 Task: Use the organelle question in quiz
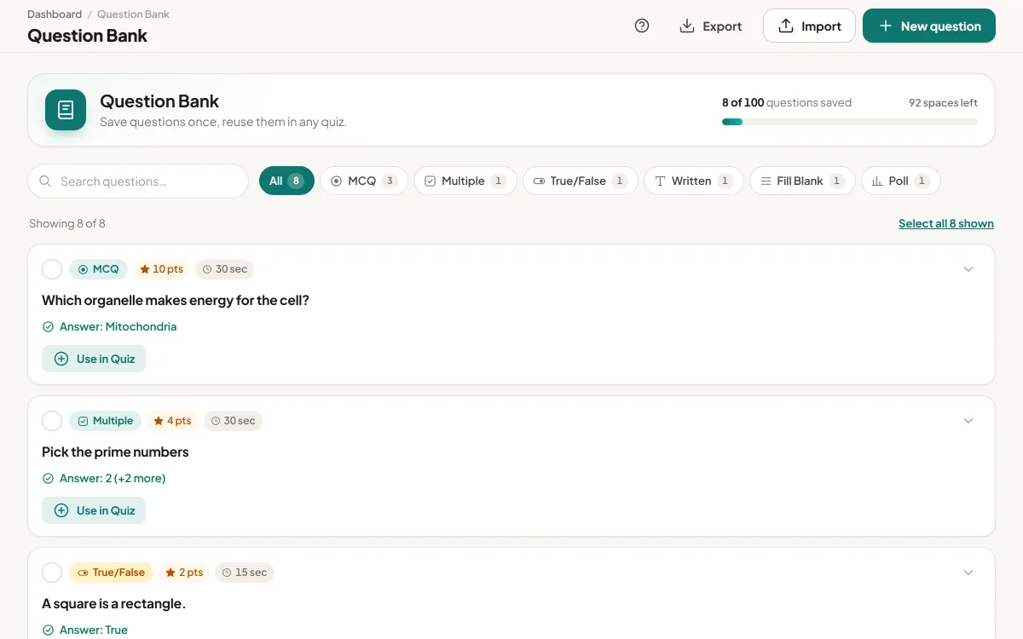[x=94, y=359]
